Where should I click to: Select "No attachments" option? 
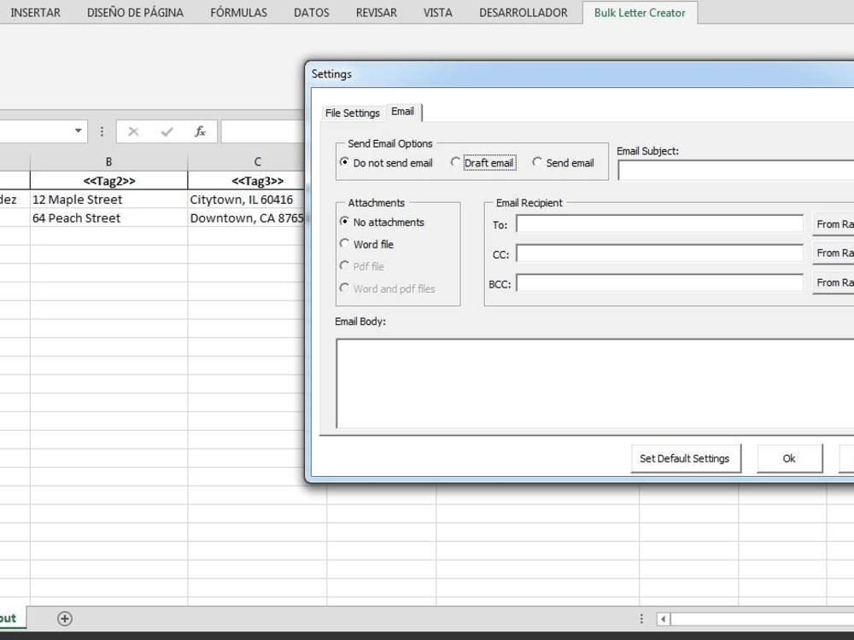click(344, 222)
